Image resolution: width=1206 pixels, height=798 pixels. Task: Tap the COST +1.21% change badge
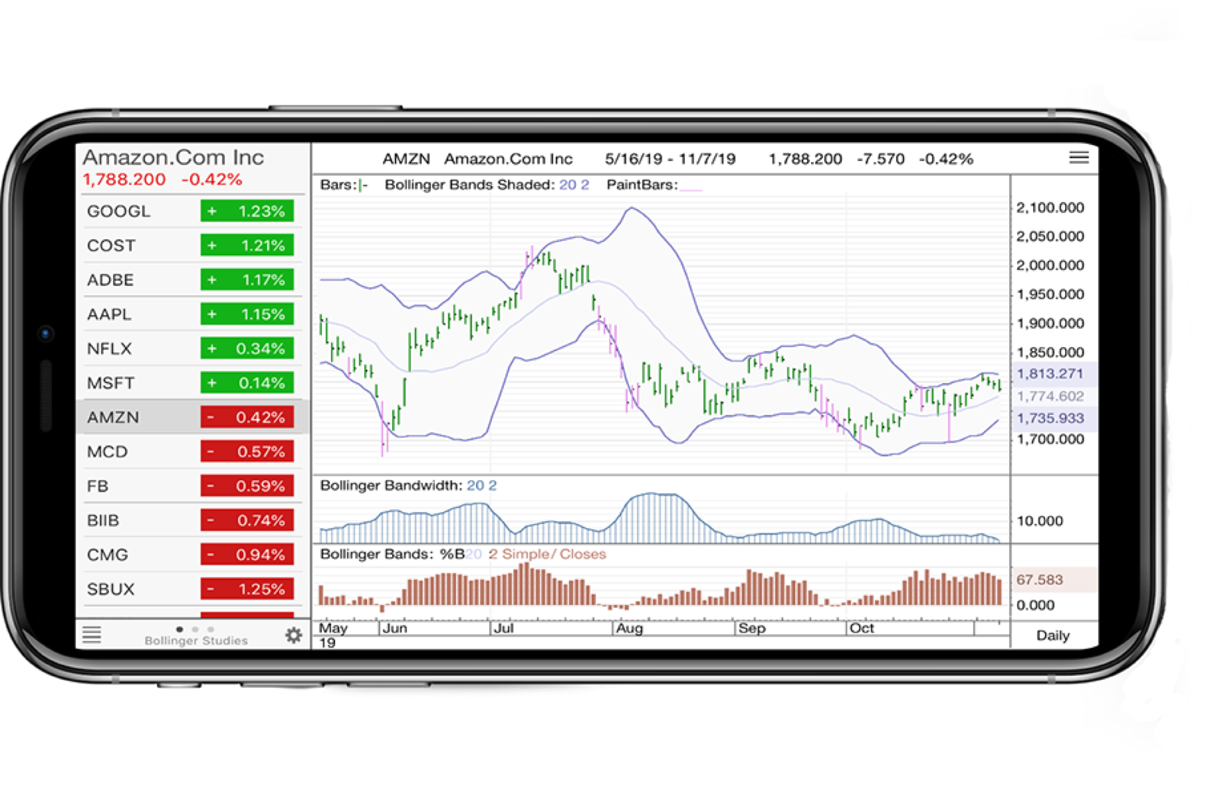click(247, 246)
